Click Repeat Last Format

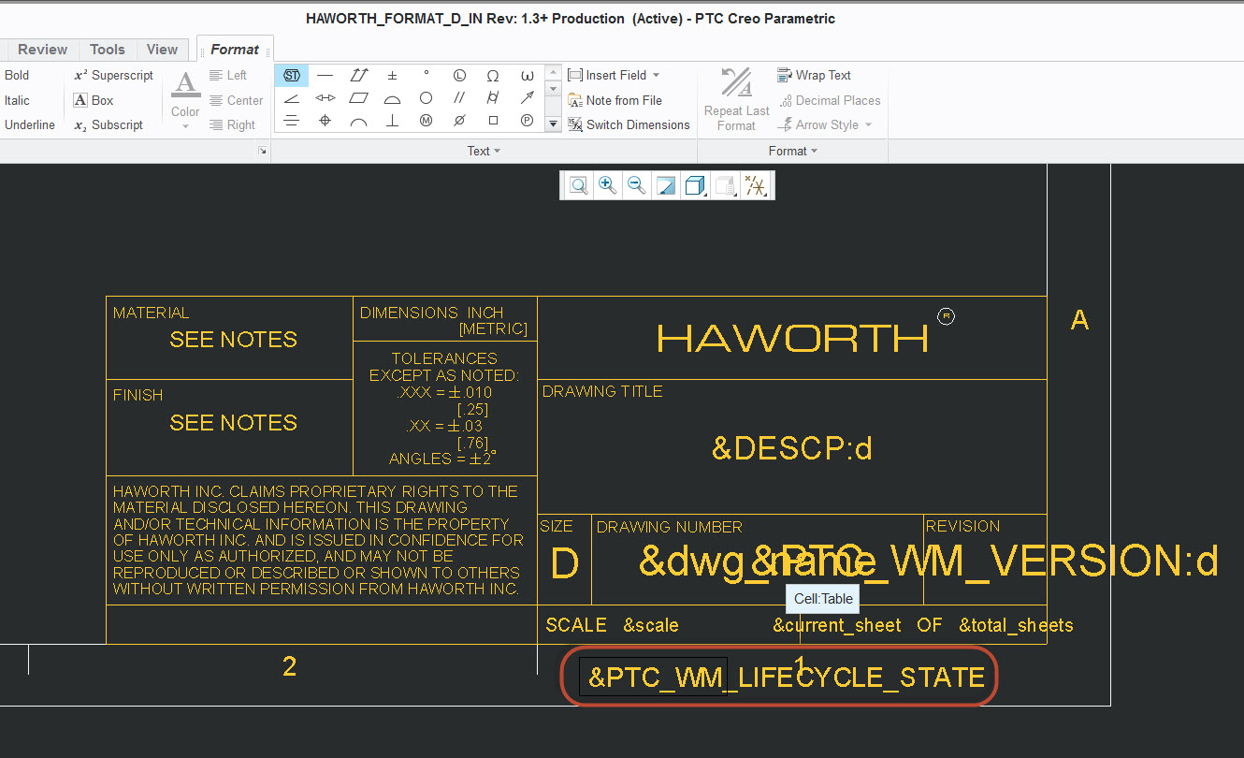(x=737, y=100)
